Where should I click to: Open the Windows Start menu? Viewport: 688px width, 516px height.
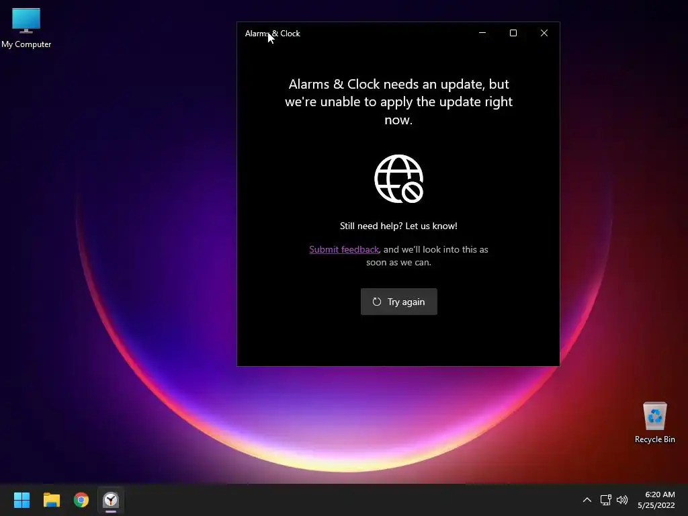click(x=21, y=500)
